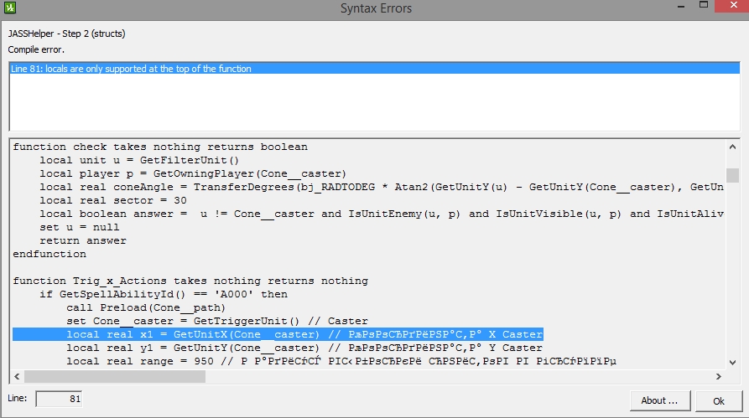749x418 pixels.
Task: Click the Ok button
Action: click(718, 400)
